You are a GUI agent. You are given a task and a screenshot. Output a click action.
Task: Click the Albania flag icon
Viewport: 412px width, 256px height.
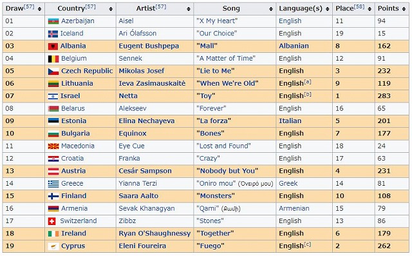53,46
